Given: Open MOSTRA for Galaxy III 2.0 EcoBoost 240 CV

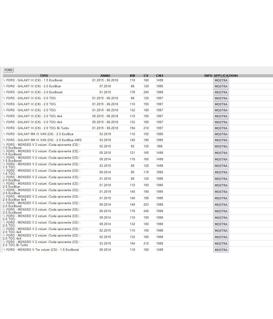Looking at the screenshot, I should coord(221,92).
